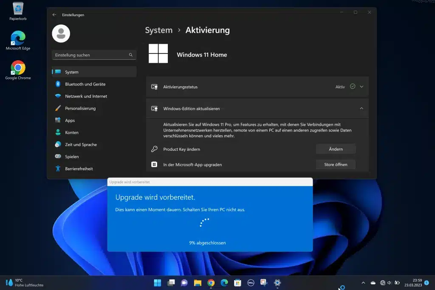435x290 pixels.
Task: Expand the Aktivierungsstatus chevron
Action: tap(362, 87)
